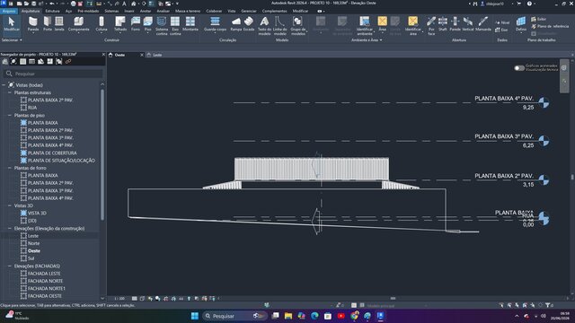
Task: Click the Plano de referência button
Action: pyautogui.click(x=550, y=26)
